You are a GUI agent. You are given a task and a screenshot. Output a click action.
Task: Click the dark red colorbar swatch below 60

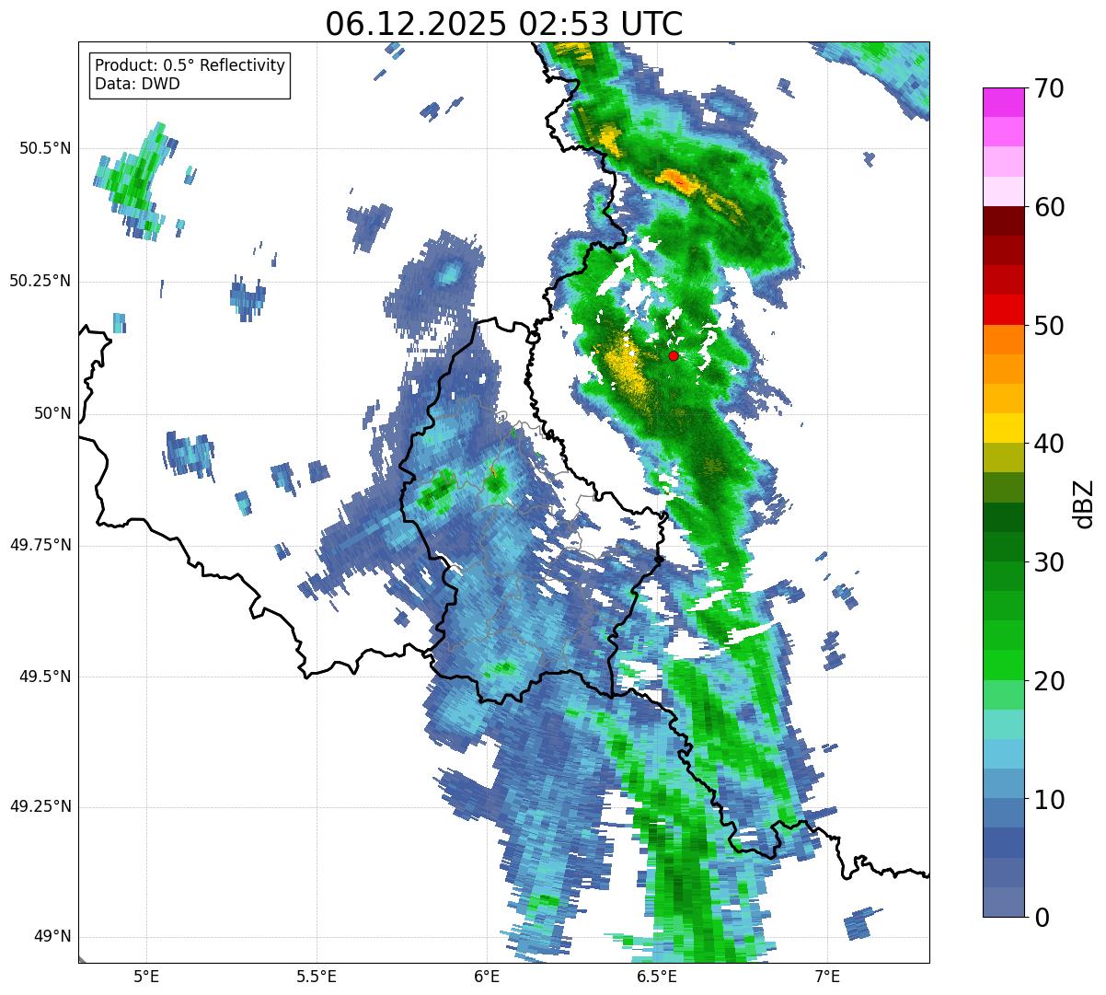1002,221
